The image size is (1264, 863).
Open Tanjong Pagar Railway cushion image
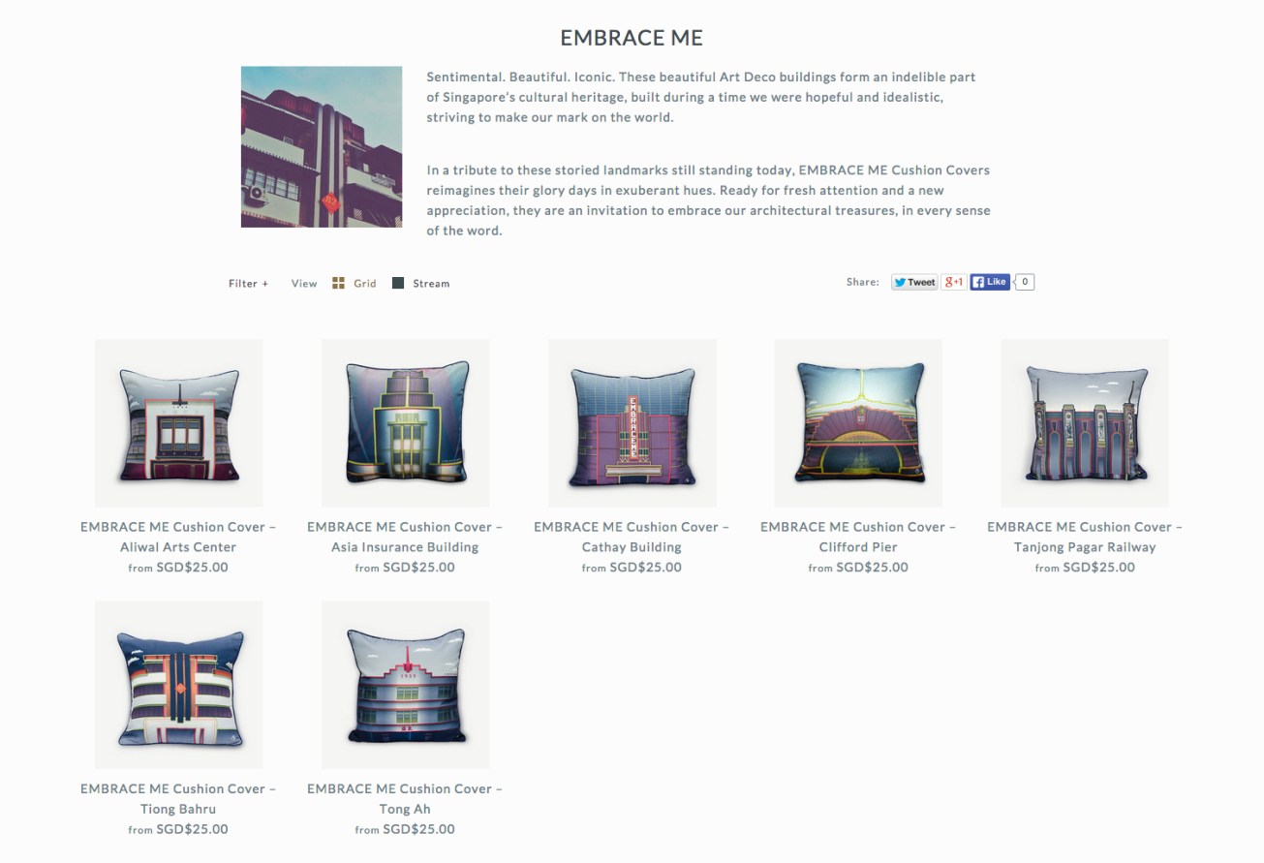(1085, 422)
